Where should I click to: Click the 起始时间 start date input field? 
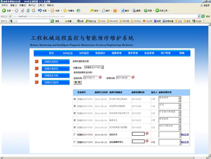[x=90, y=77]
